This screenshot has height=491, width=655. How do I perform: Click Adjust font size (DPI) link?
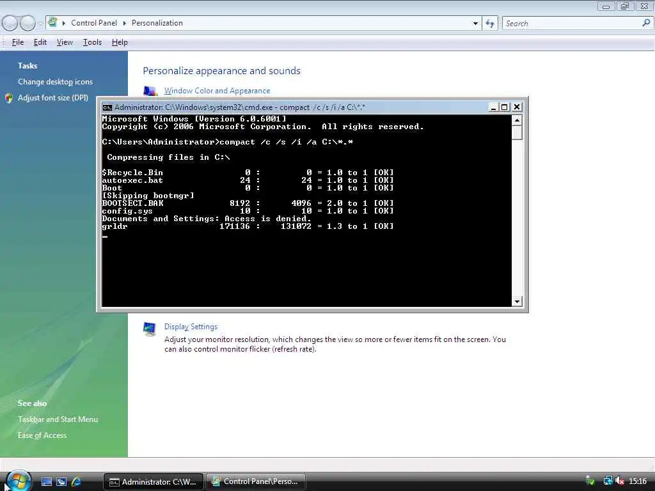(53, 98)
